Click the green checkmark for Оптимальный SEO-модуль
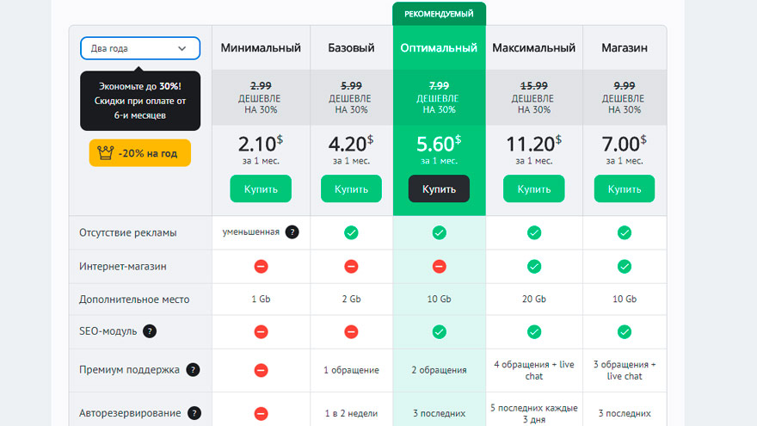Viewport: 757px width, 426px height. (439, 332)
